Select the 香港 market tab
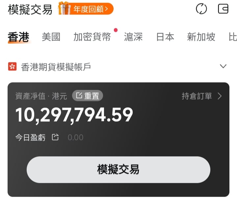237x199 pixels. (18, 37)
